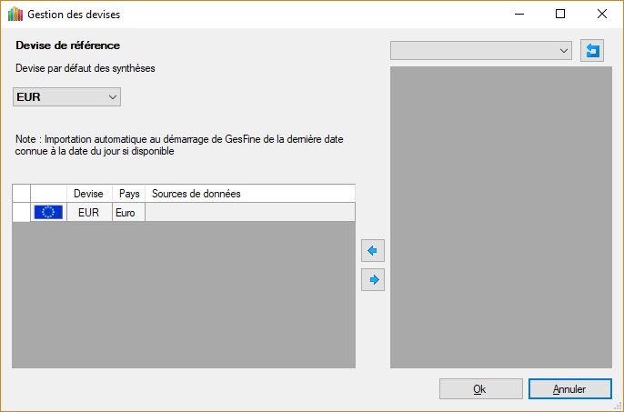Select the Euro cell in Pays column
Image resolution: width=624 pixels, height=412 pixels.
pyautogui.click(x=128, y=212)
